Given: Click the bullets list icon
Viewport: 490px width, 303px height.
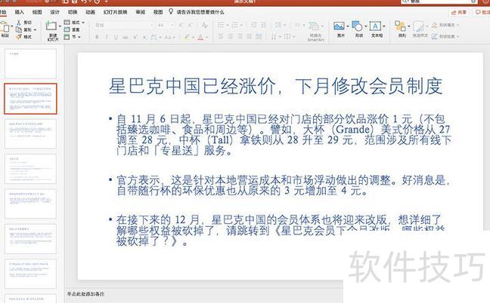Looking at the screenshot, I should pyautogui.click(x=221, y=25).
